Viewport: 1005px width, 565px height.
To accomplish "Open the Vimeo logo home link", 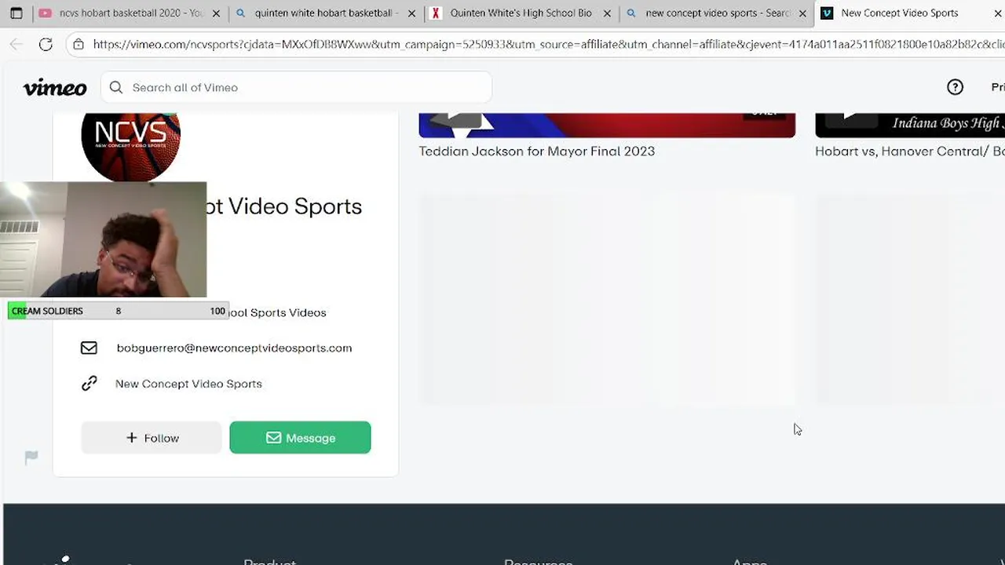I will point(55,88).
